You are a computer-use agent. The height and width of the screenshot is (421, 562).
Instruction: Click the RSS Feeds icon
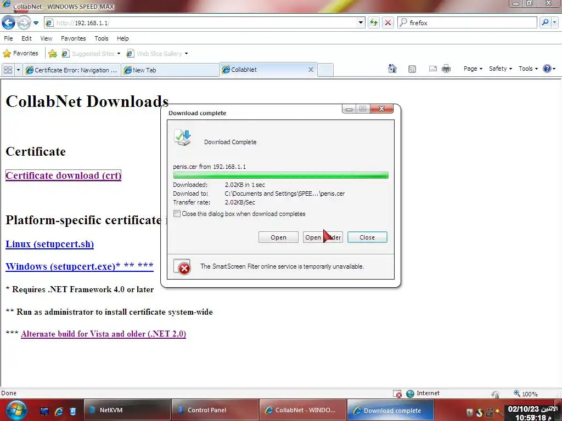(x=412, y=69)
